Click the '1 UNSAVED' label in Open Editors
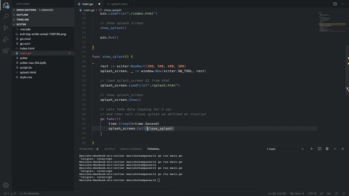 (46, 10)
